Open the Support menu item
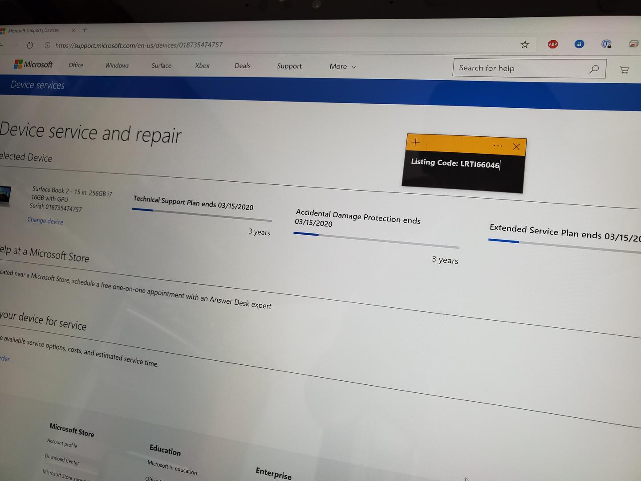 [x=289, y=66]
